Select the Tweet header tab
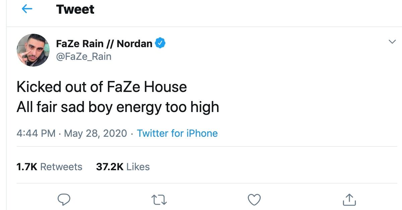 (x=75, y=9)
